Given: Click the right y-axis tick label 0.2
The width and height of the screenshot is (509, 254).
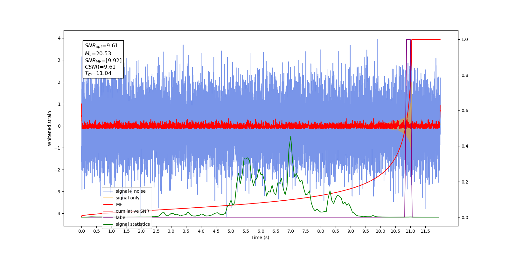Looking at the screenshot, I should tap(465, 182).
